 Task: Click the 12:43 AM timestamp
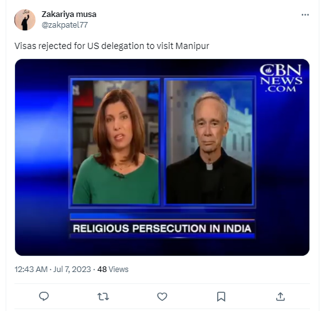coord(31,269)
